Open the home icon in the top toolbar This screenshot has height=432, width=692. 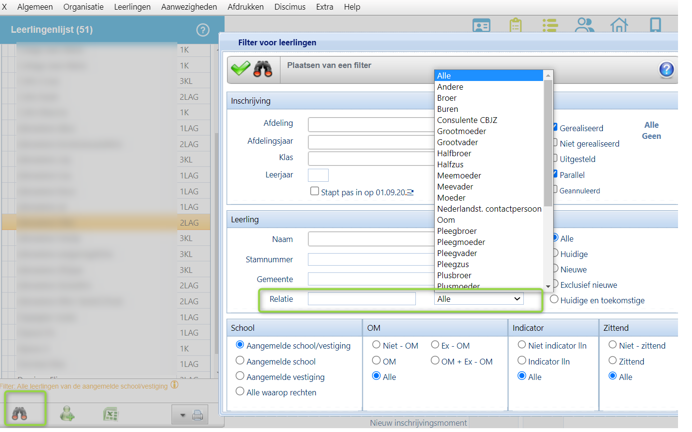(x=619, y=25)
